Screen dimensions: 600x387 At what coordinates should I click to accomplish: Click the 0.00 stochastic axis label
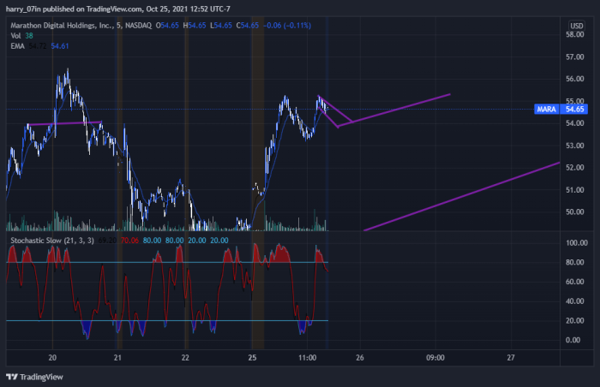[x=573, y=341]
